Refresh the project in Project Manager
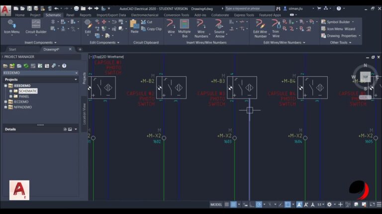382x214 pixels. [26, 66]
